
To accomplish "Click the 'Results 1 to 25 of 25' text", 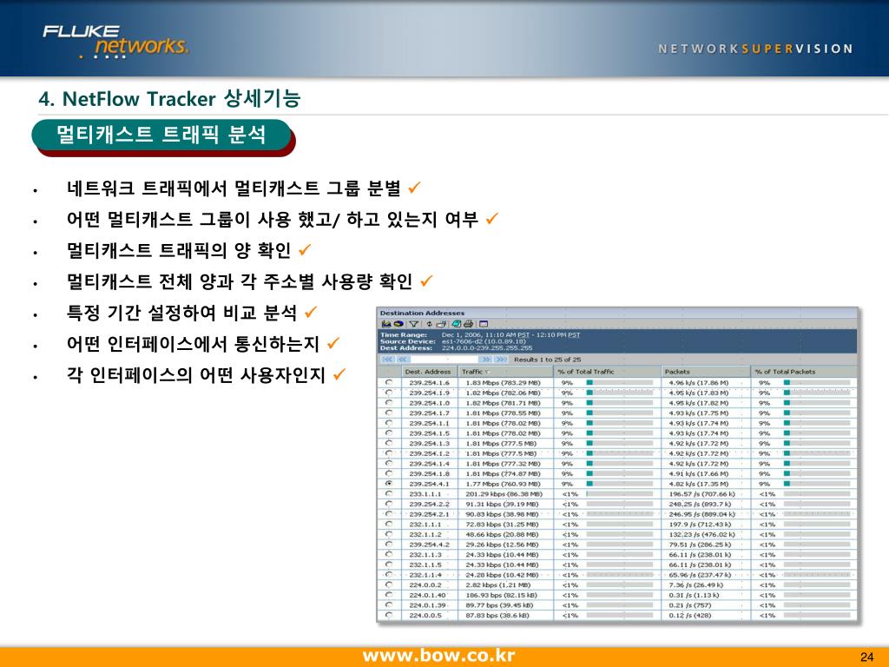I will [x=547, y=360].
